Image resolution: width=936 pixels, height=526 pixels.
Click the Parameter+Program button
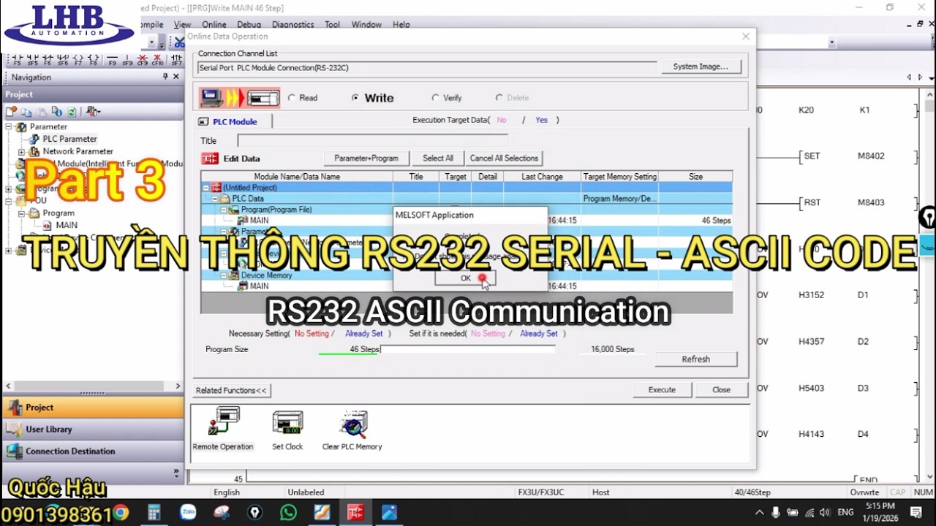point(366,158)
